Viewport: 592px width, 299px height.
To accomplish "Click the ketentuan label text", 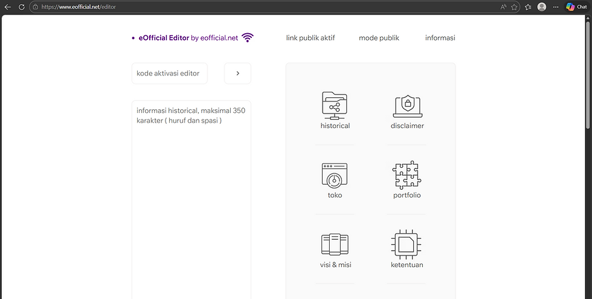I will tap(407, 265).
